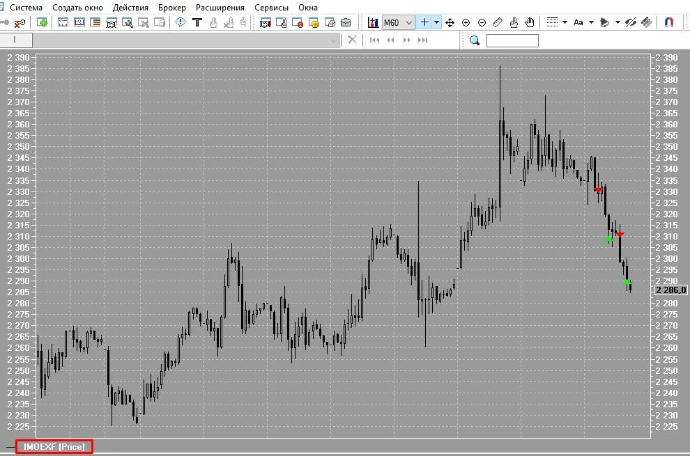The width and height of the screenshot is (690, 456).
Task: Jump to first with skip-back button
Action: pyautogui.click(x=374, y=40)
